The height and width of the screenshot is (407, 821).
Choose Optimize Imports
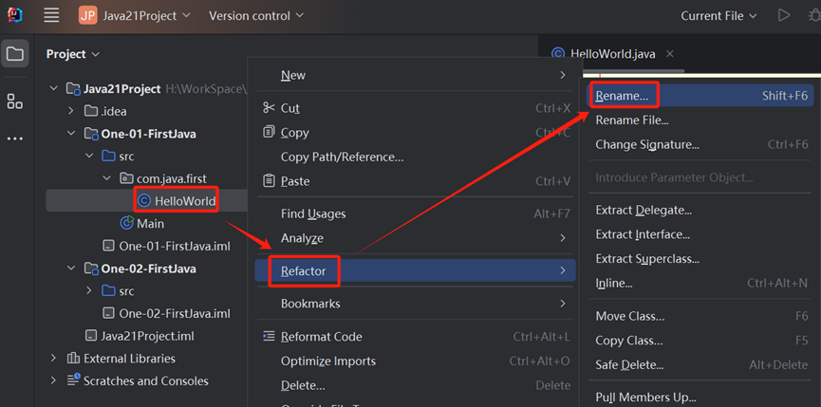tap(415, 361)
